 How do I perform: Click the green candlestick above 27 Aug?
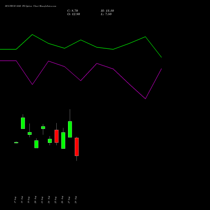[70, 129]
